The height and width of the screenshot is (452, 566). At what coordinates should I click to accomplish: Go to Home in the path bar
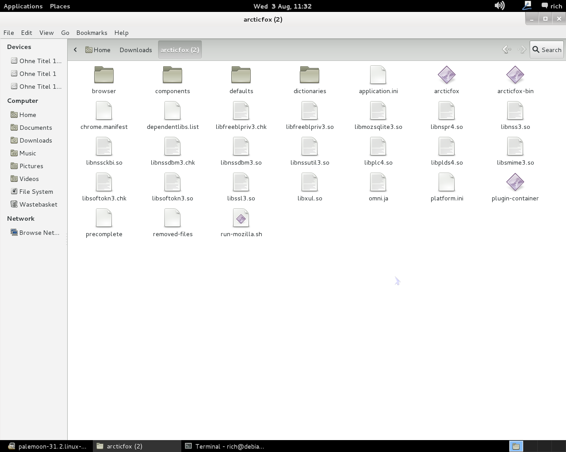click(x=98, y=50)
